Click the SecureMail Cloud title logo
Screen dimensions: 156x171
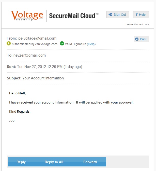pos(74,16)
